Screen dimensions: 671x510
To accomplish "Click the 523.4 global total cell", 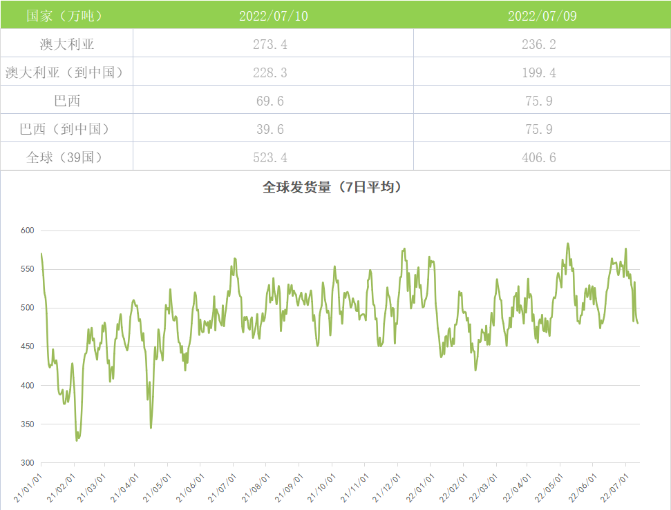I will pos(273,157).
